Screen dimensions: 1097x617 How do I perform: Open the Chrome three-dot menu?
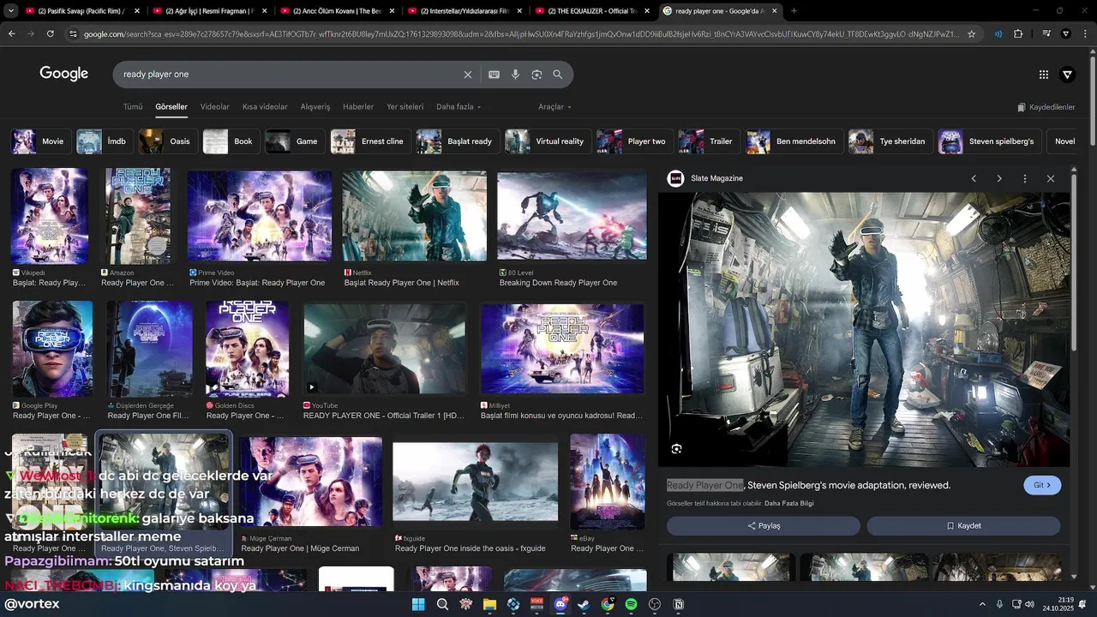click(1084, 34)
